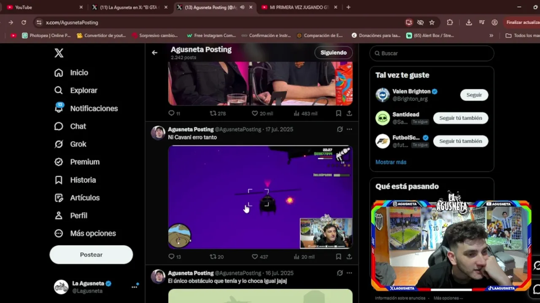View stats of 'Ni Cavani erro tanto' post
This screenshot has height=303, width=540.
304,256
